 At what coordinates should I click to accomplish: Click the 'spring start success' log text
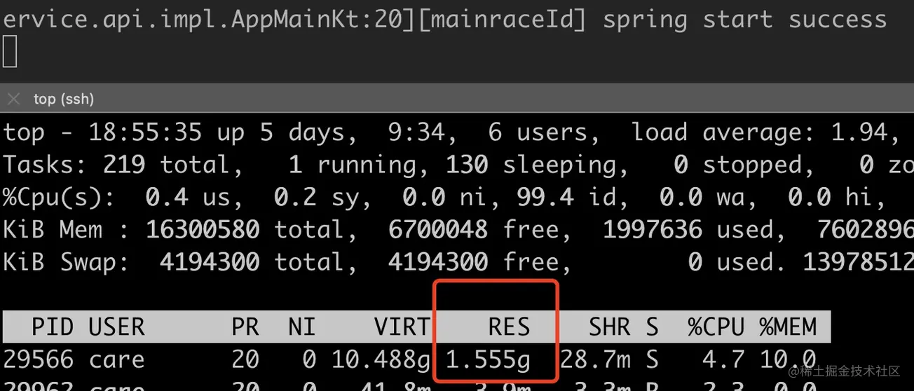744,19
